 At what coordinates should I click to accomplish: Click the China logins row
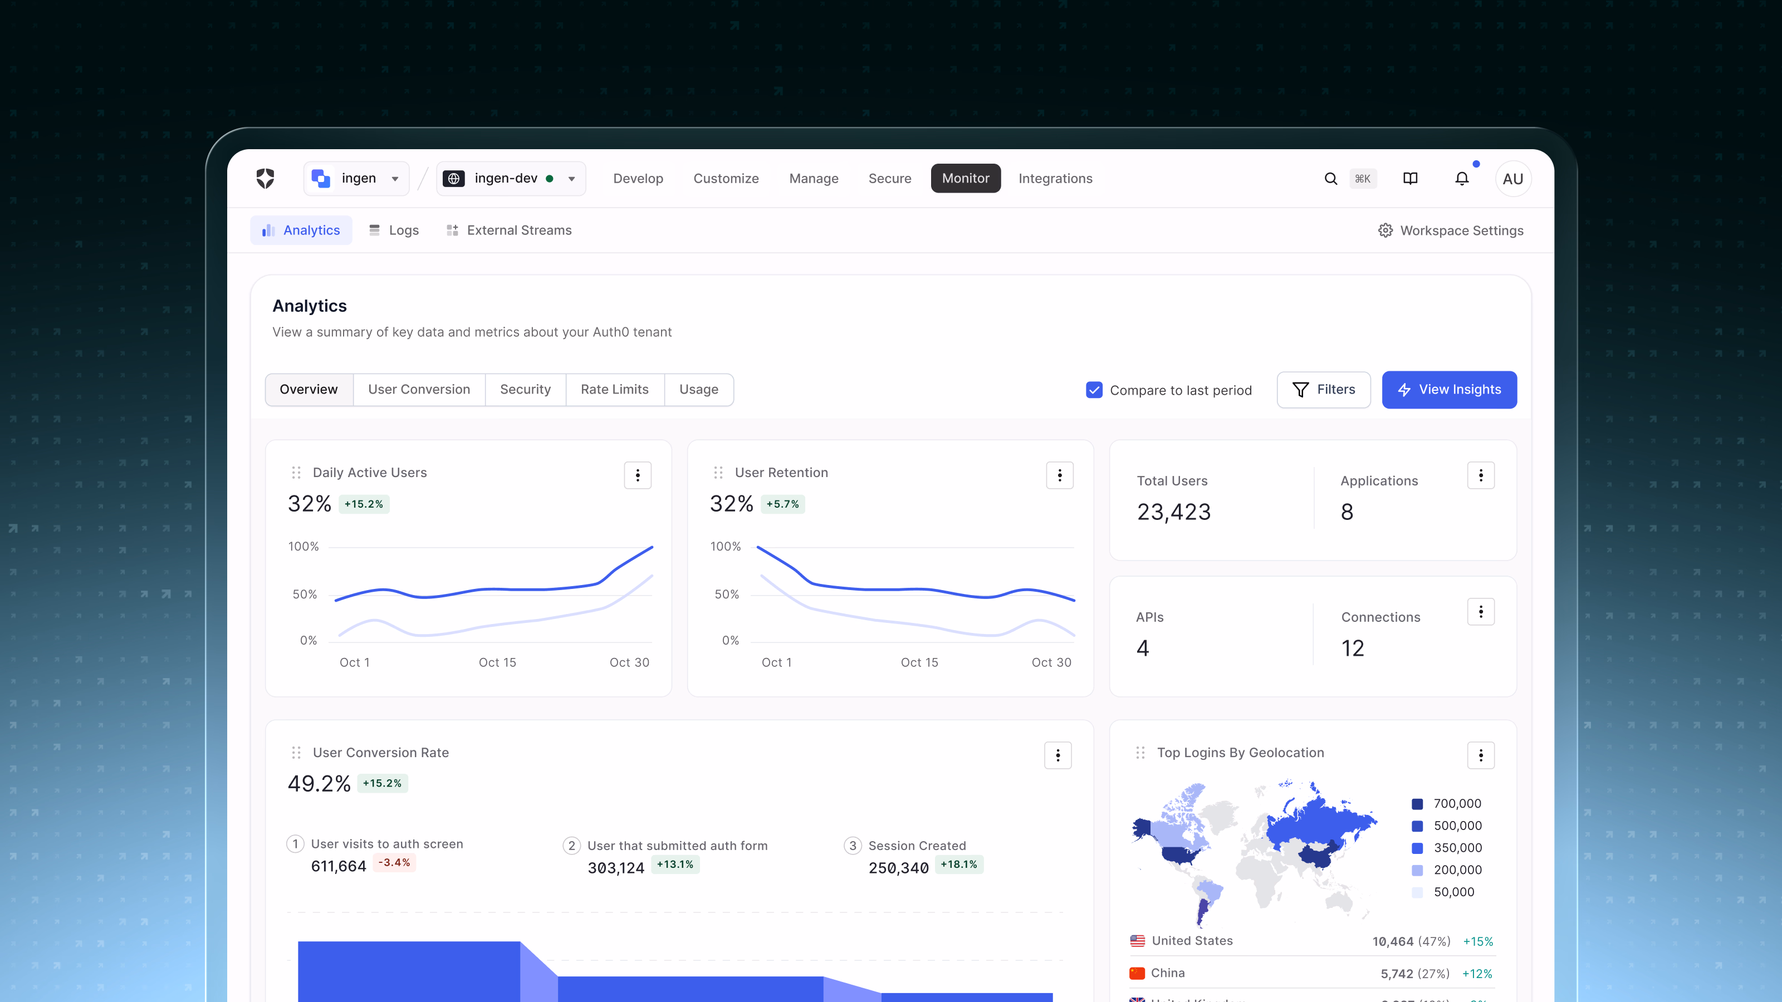[1311, 973]
